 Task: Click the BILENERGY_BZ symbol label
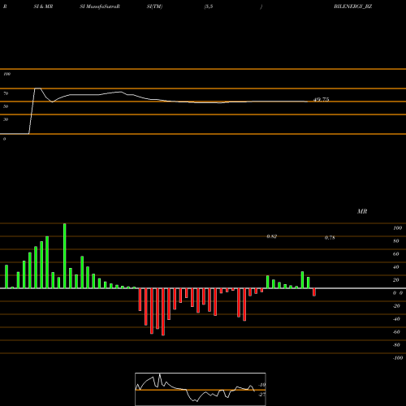point(352,6)
